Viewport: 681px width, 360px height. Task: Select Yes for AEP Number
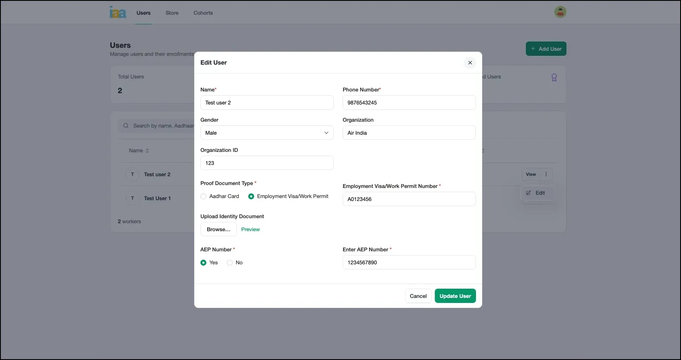click(x=203, y=263)
